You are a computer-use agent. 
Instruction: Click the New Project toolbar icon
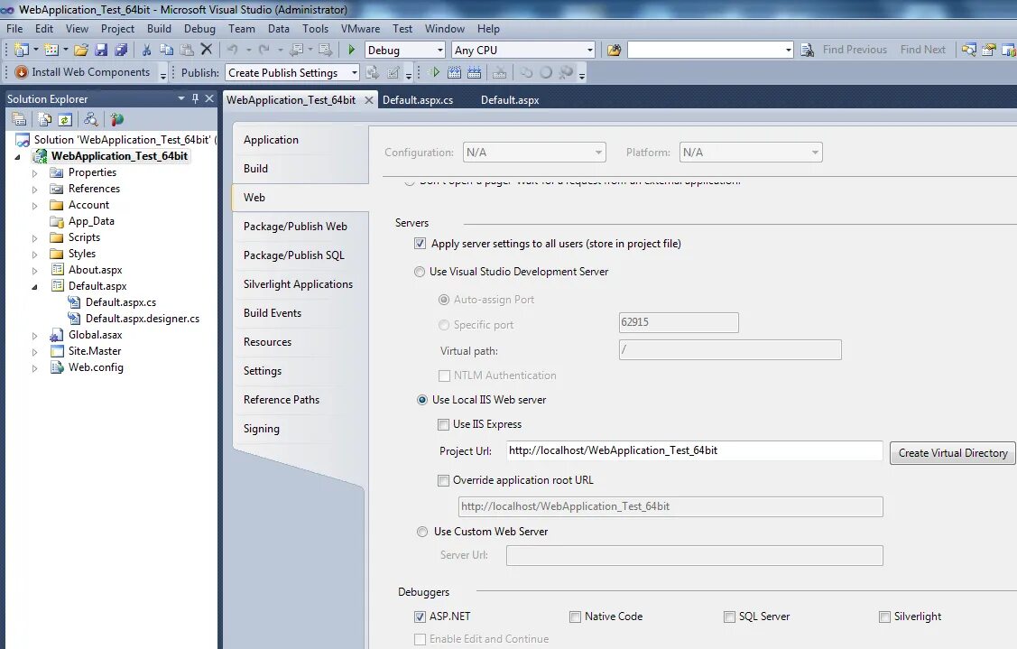click(22, 50)
